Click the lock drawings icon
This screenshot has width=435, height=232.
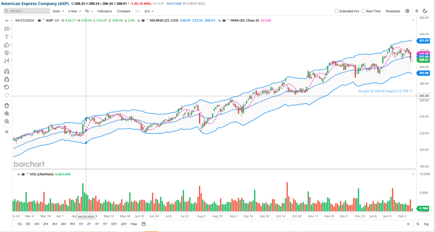pyautogui.click(x=7, y=79)
